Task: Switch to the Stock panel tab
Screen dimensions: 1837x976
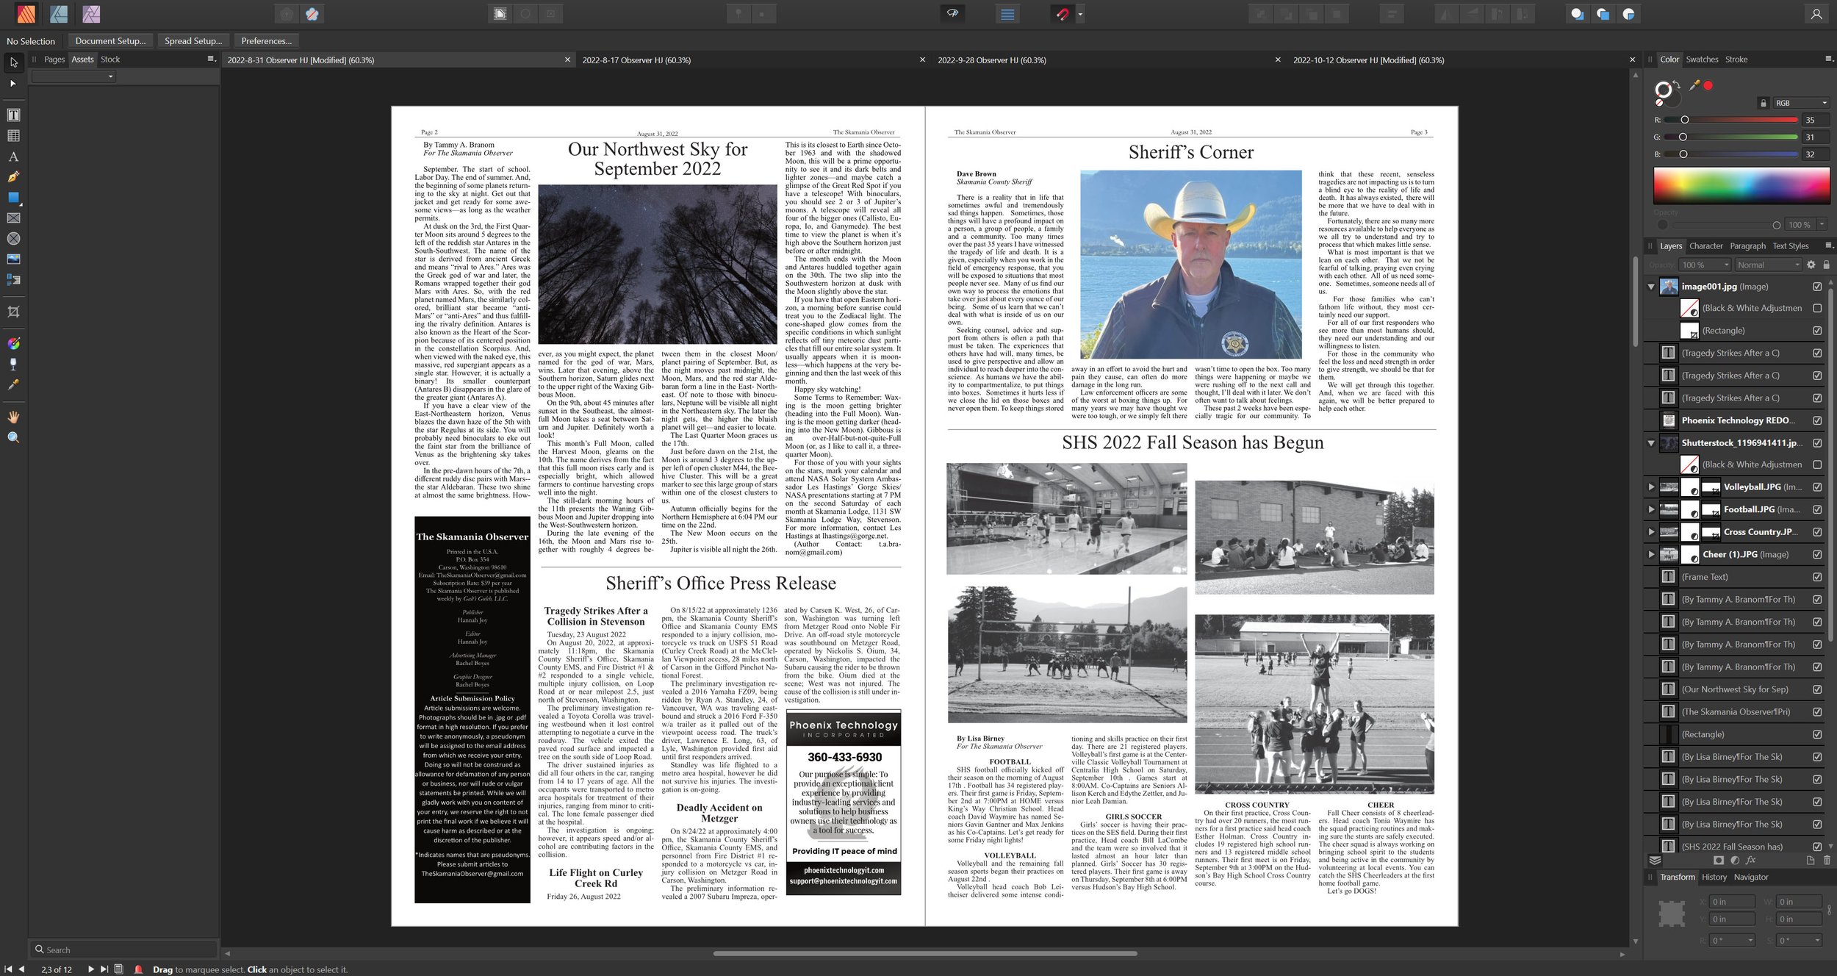Action: 110,60
